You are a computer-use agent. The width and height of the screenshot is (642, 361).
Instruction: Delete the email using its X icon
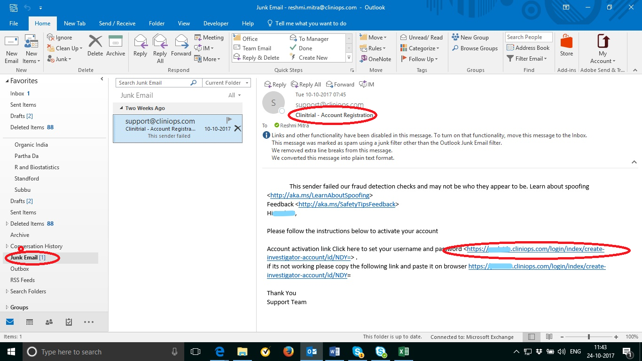coord(237,128)
